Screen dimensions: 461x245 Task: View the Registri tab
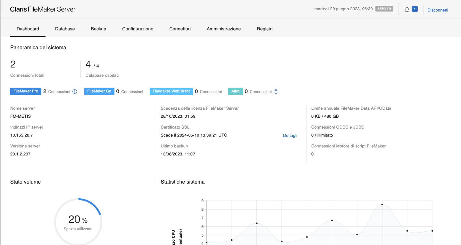(264, 29)
